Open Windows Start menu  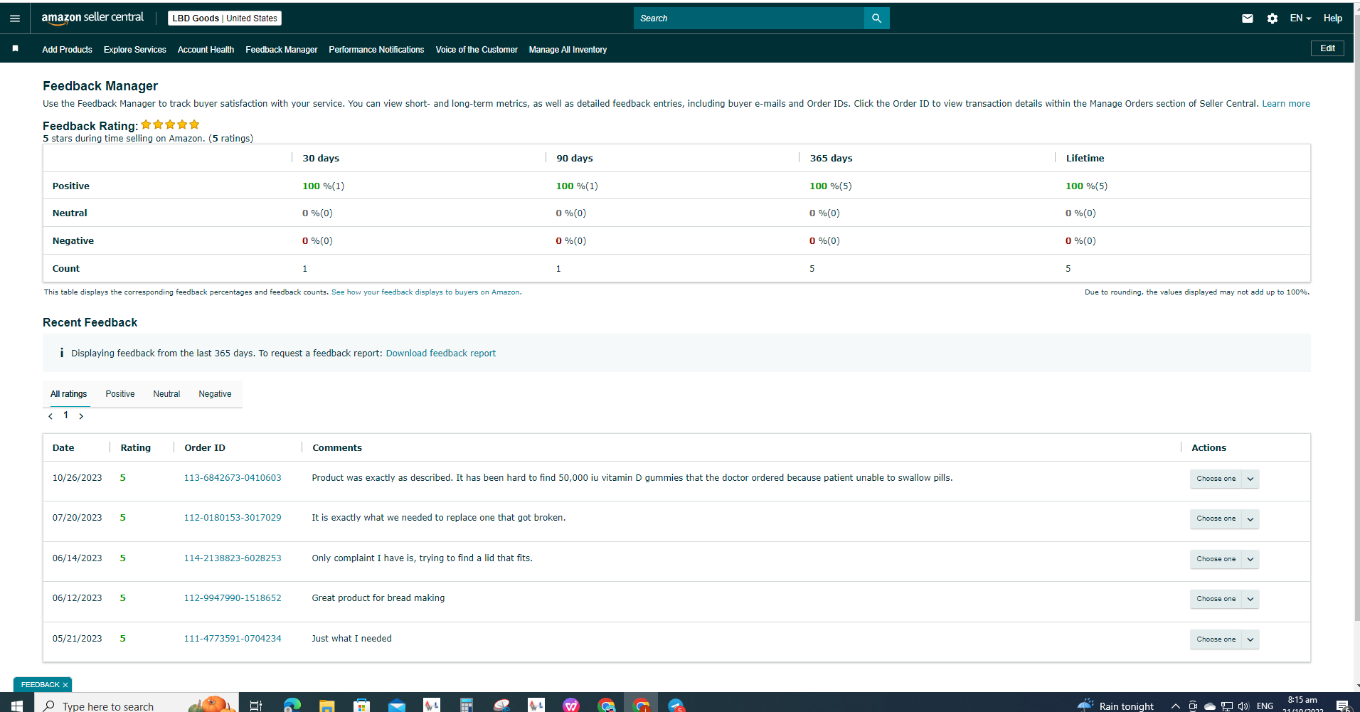coord(16,705)
